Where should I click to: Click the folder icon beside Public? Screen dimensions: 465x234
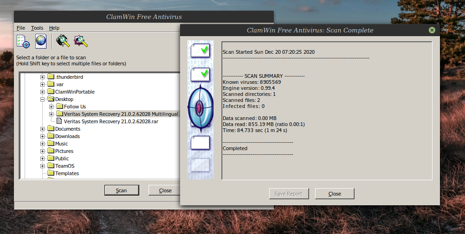point(51,158)
